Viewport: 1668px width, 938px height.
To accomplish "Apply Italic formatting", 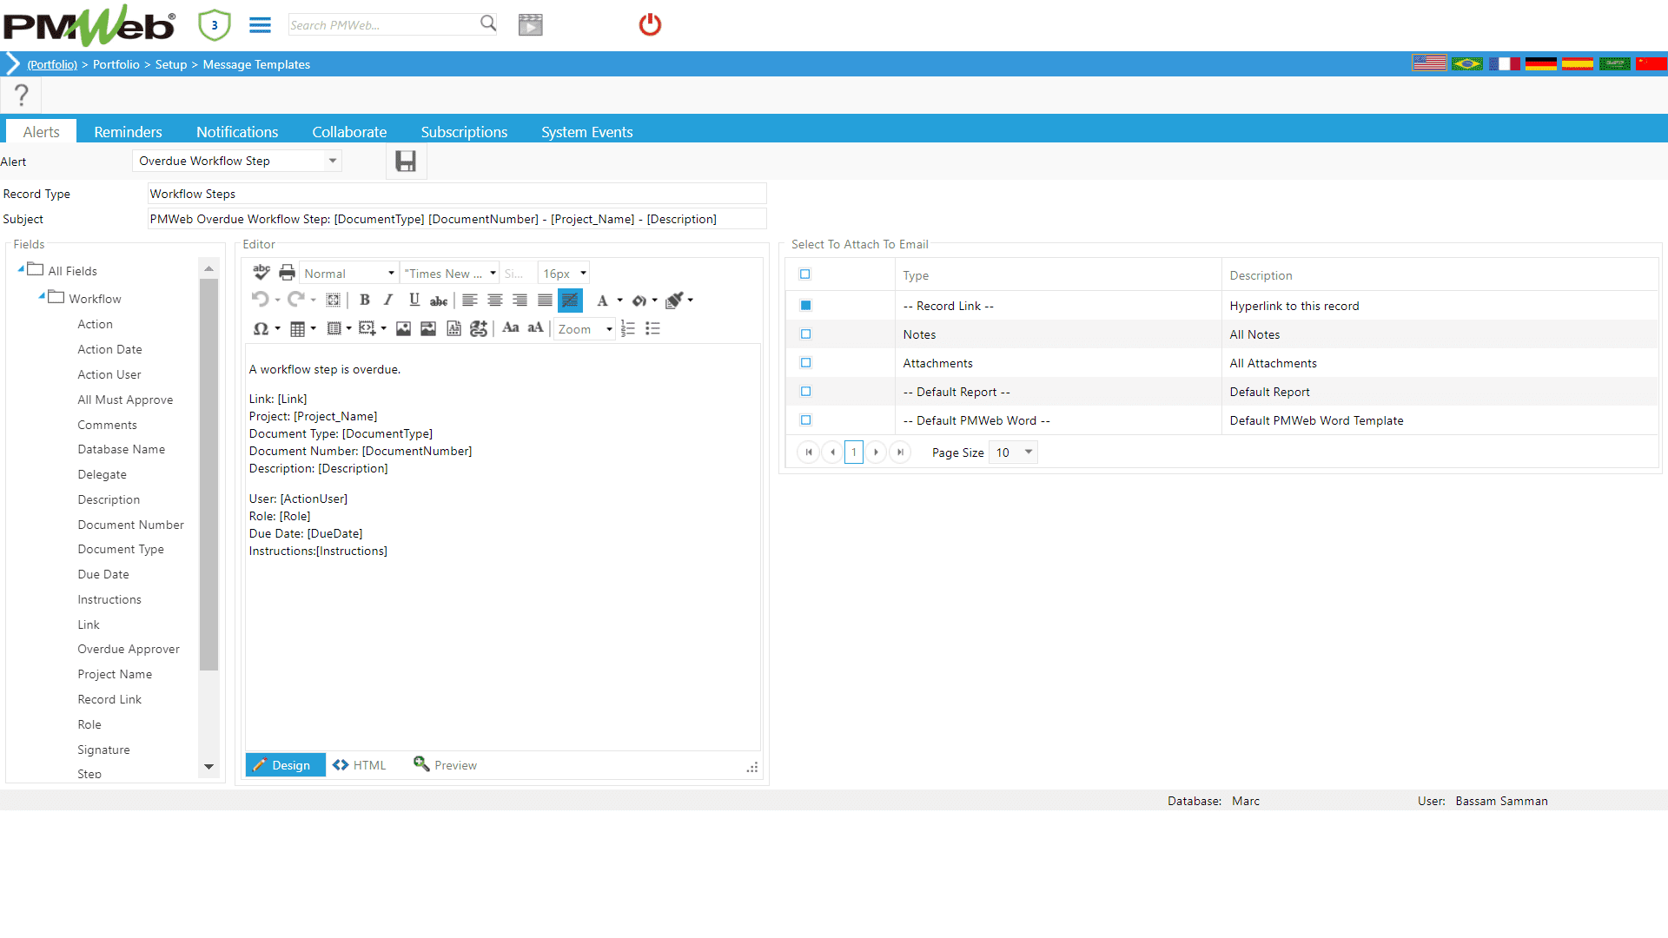I will pos(388,300).
